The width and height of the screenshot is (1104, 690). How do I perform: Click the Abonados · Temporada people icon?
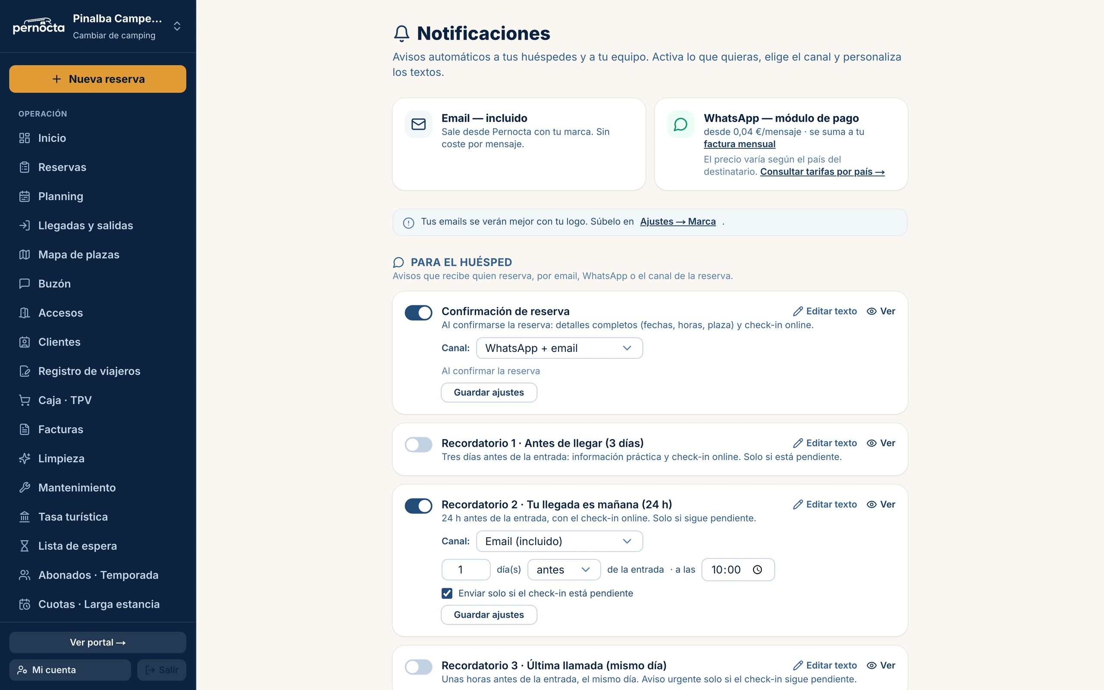point(25,575)
